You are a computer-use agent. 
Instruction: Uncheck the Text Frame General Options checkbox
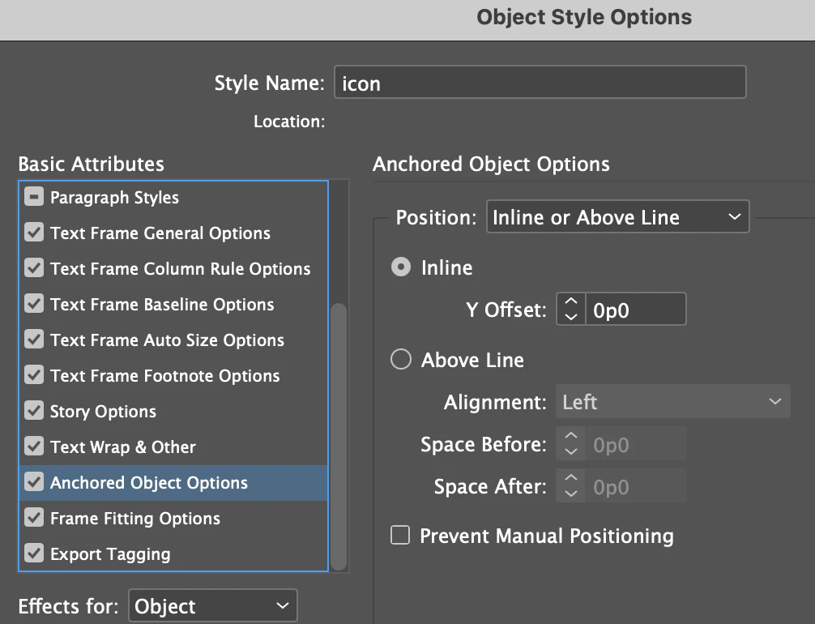click(x=34, y=233)
